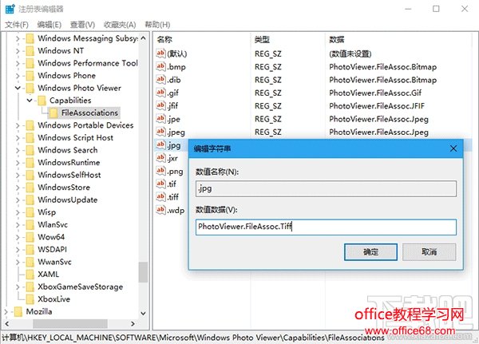The image size is (479, 344).
Task: Click the Windows Photo Viewer folder icon
Action: pos(30,88)
